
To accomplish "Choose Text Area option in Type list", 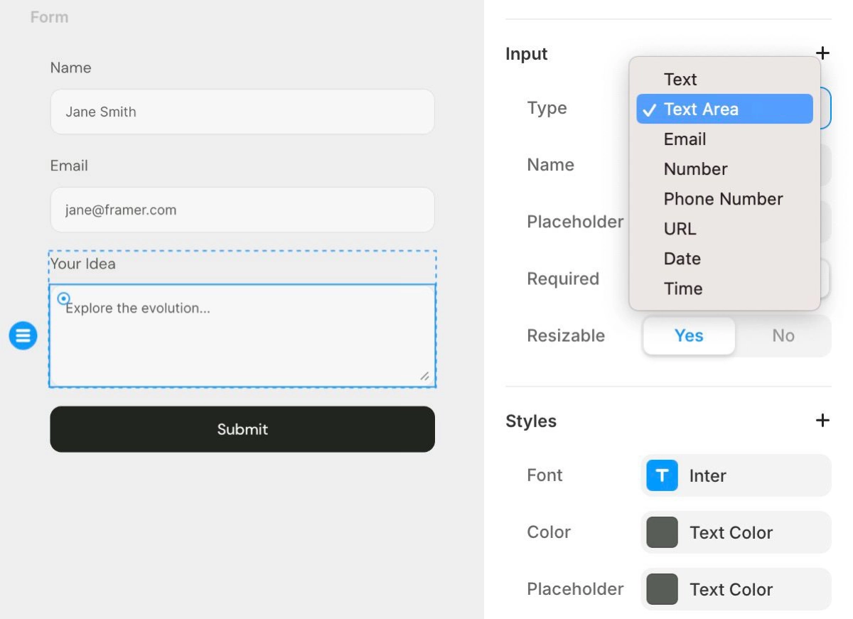I will pyautogui.click(x=724, y=109).
